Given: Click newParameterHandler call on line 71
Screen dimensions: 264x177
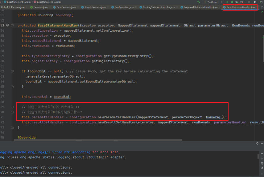Looking at the screenshot, I should coord(117,117).
